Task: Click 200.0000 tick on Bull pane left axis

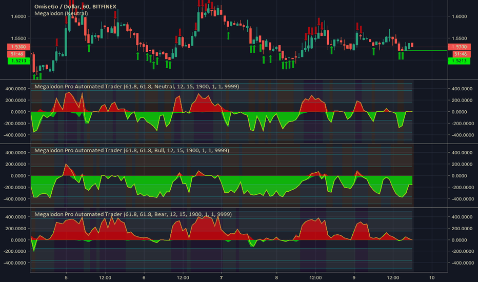Action: (x=15, y=164)
